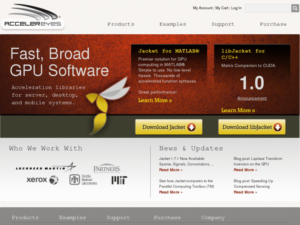Click 'Blog post: Laplace Transform' news text
This screenshot has height=225, width=300.
point(258,161)
